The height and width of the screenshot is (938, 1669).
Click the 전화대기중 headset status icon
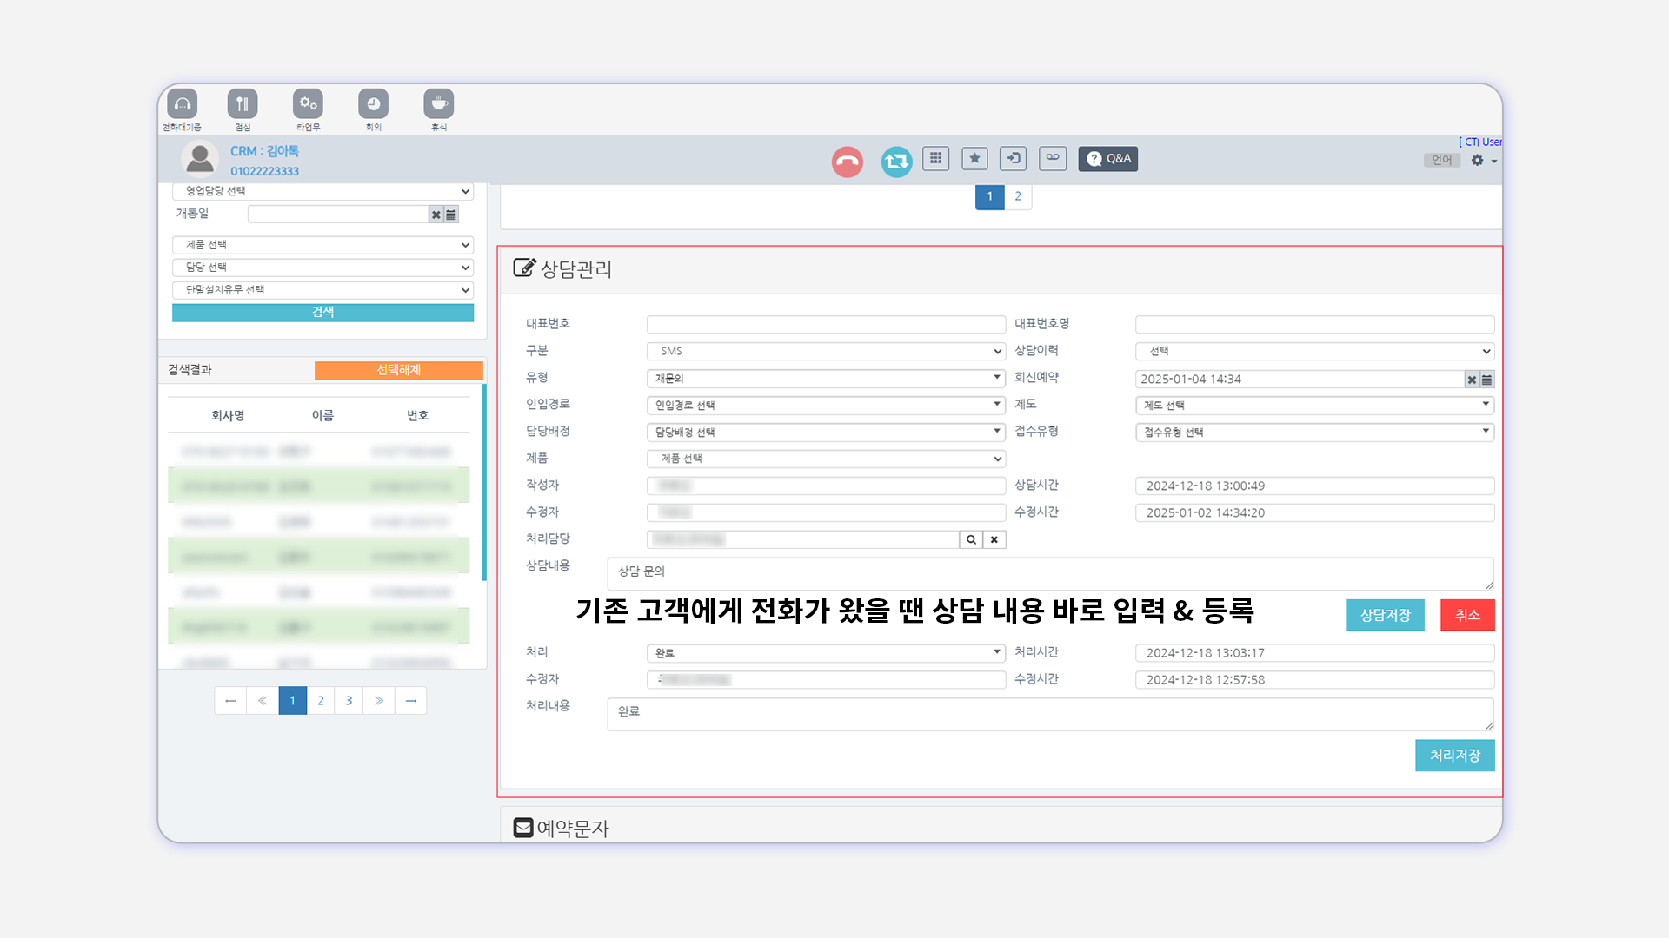tap(182, 104)
